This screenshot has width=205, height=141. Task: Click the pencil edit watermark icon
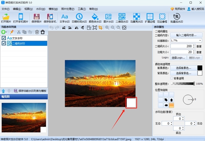coord(12,32)
